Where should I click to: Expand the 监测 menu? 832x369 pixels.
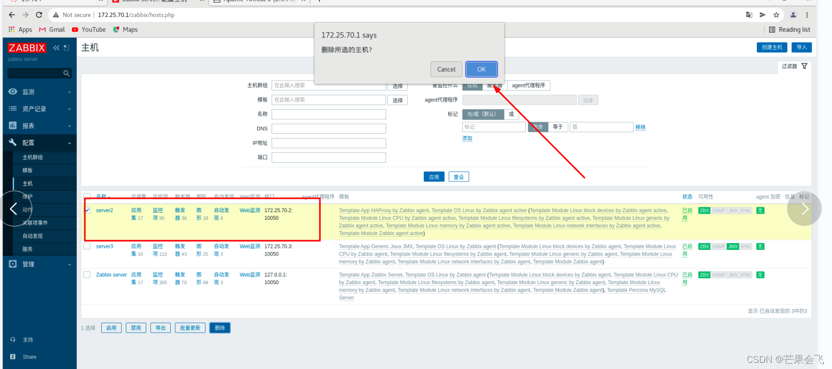tap(40, 92)
